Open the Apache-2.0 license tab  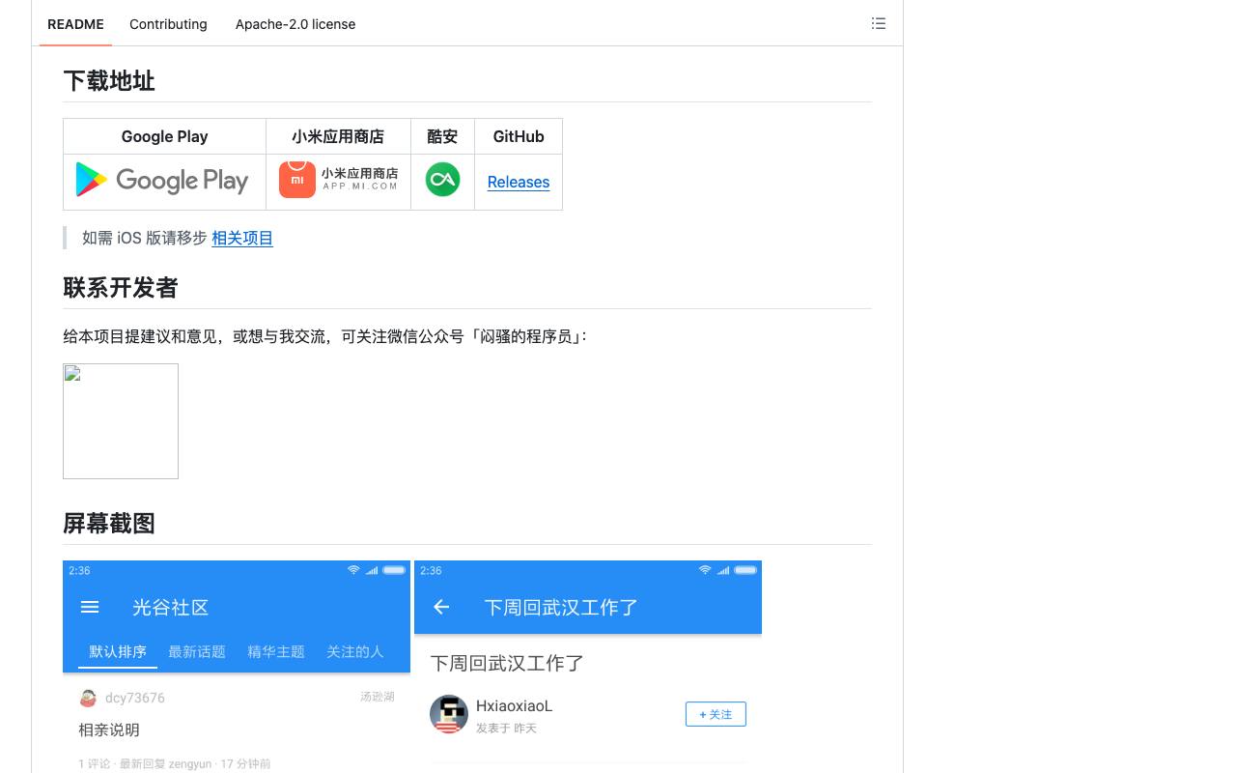(295, 24)
